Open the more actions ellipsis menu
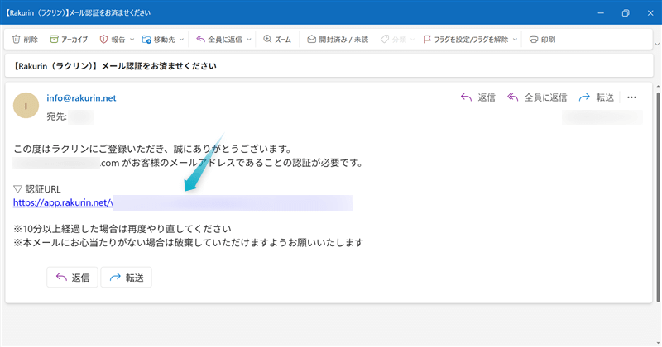662x347 pixels. 631,97
